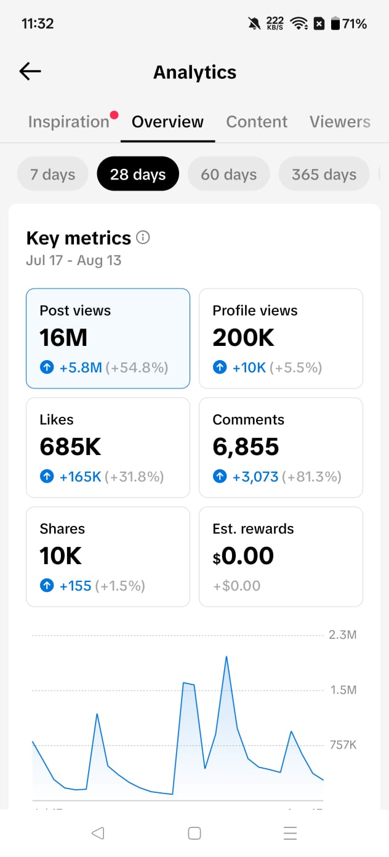The image size is (389, 857).
Task: Select the Profile views metric card
Action: [281, 338]
